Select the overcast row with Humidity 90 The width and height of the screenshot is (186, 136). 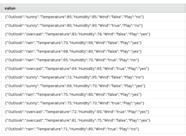(x=77, y=112)
